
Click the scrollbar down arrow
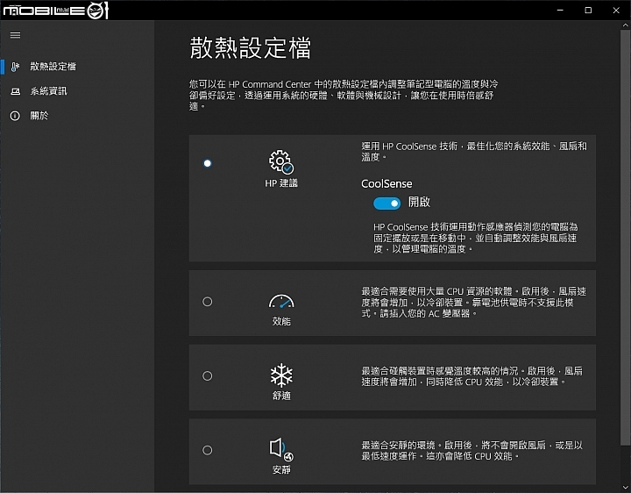626,488
